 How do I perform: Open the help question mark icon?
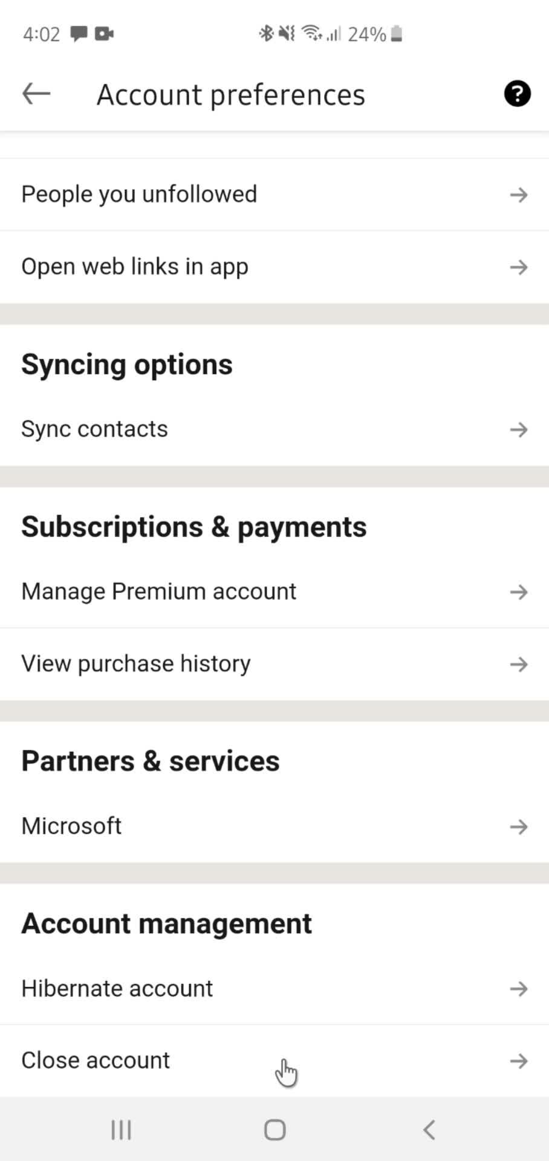tap(518, 94)
